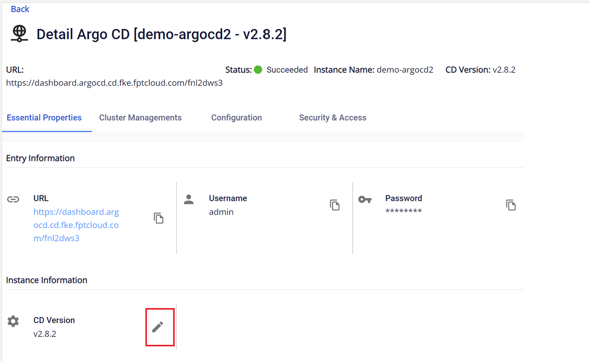This screenshot has width=590, height=361.
Task: Copy the entry URL to clipboard
Action: [x=158, y=218]
